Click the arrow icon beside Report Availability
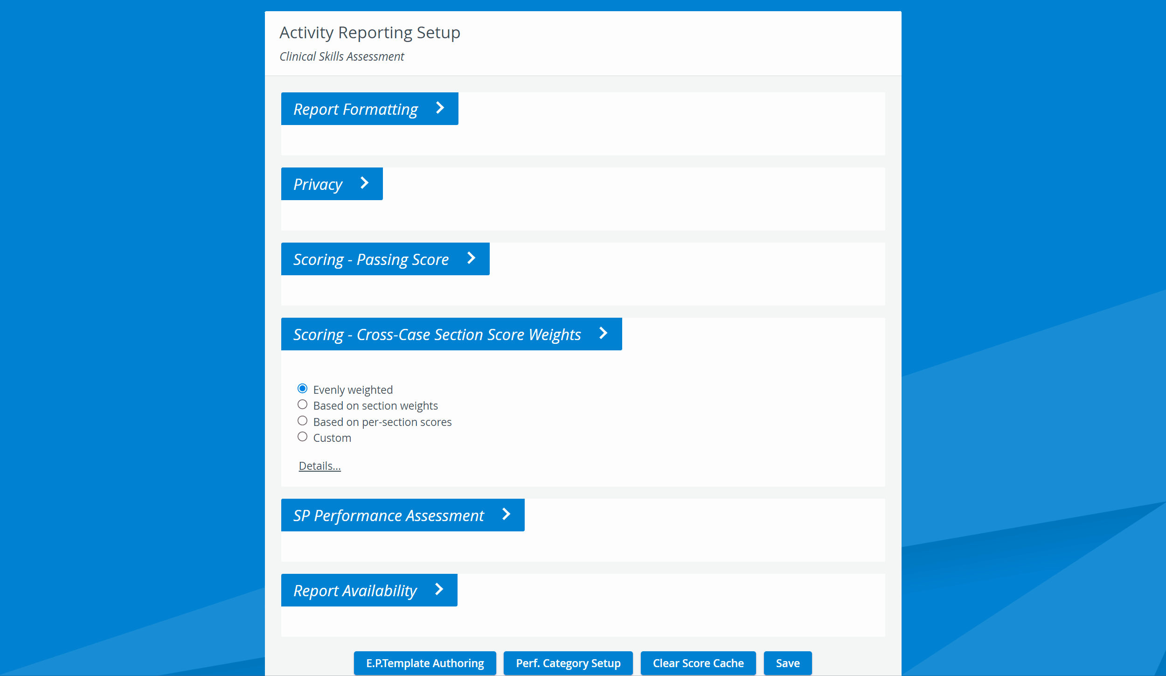The width and height of the screenshot is (1166, 676). (x=439, y=590)
